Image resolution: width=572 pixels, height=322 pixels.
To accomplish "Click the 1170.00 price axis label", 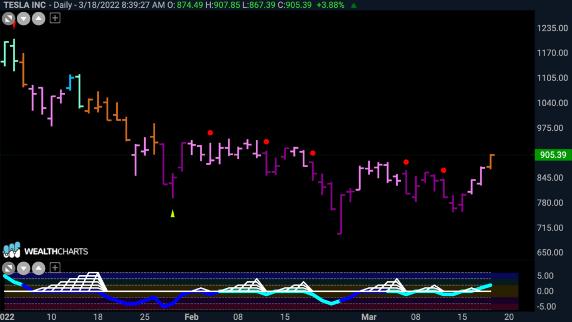I will click(552, 53).
